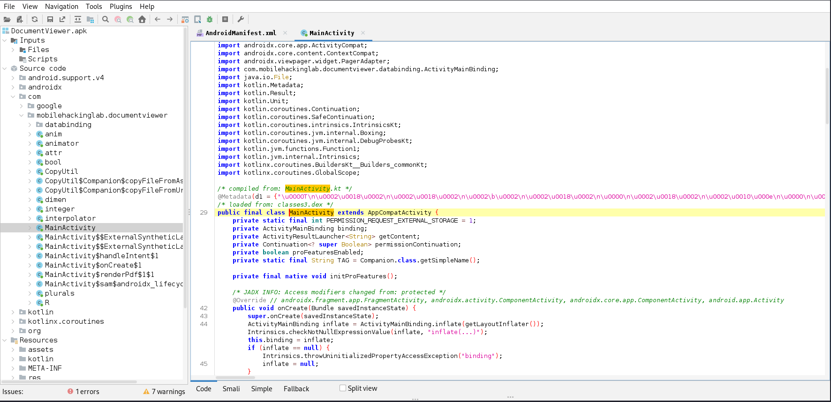This screenshot has height=402, width=831.
Task: Switch to Smali view
Action: pyautogui.click(x=231, y=389)
